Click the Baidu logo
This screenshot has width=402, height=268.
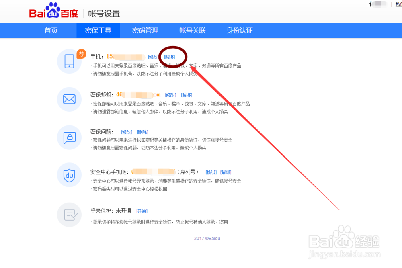[x=53, y=10]
